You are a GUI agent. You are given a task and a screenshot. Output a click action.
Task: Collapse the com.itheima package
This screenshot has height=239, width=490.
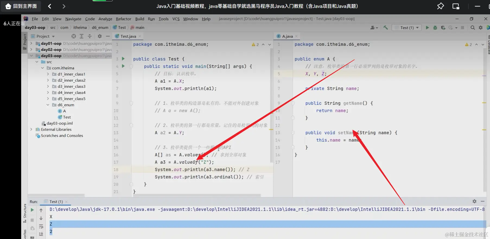[x=42, y=68]
